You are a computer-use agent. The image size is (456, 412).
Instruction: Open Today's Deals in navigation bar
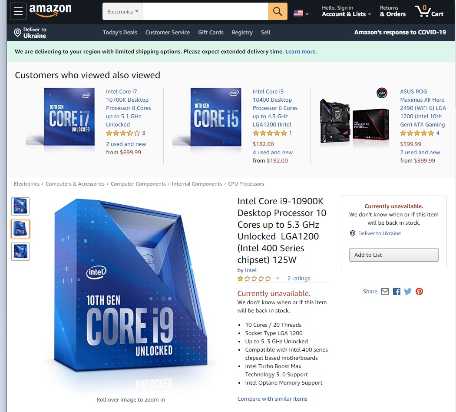[x=120, y=32]
